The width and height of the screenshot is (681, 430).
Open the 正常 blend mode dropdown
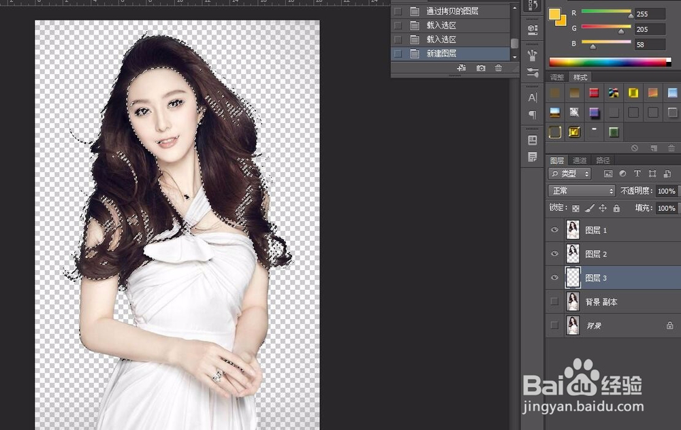[x=582, y=191]
